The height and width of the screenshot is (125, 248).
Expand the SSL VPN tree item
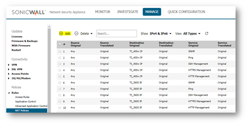click(x=9, y=69)
